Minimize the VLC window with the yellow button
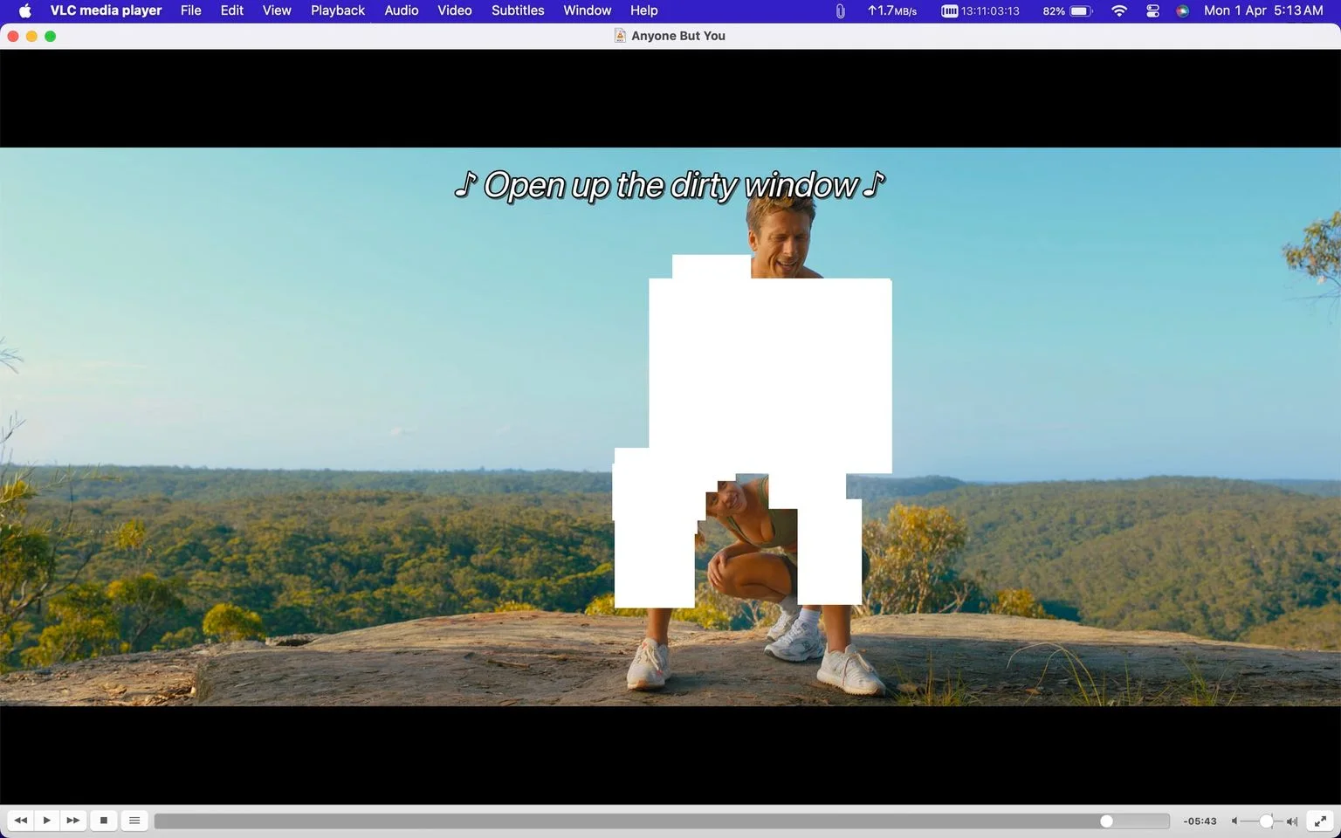Image resolution: width=1341 pixels, height=838 pixels. (x=31, y=36)
